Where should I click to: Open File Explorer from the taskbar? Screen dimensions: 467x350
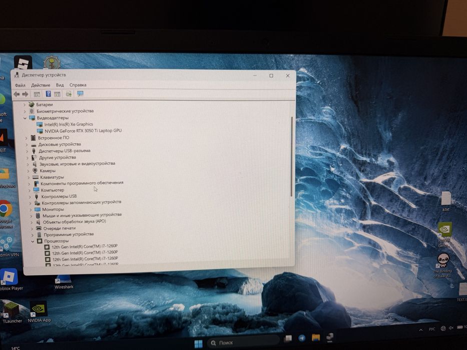coord(316,337)
